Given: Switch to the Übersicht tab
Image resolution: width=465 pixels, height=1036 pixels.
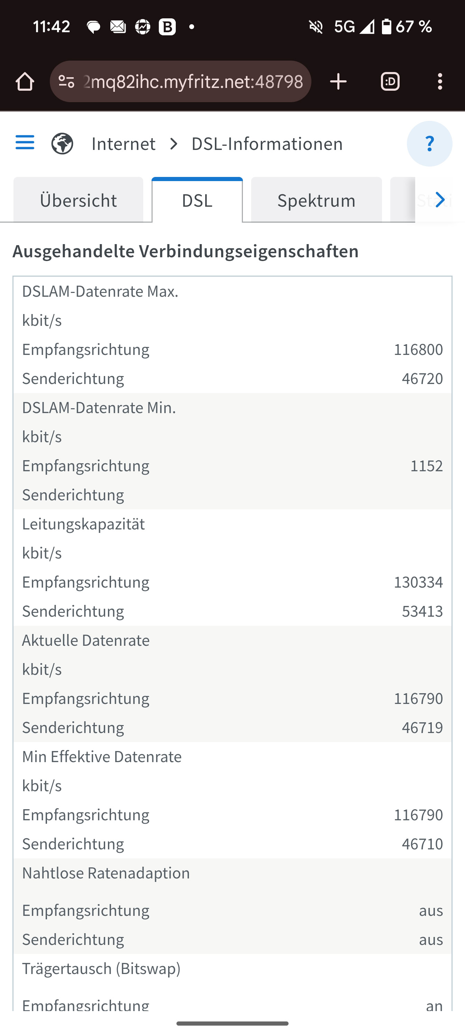Looking at the screenshot, I should click(79, 200).
